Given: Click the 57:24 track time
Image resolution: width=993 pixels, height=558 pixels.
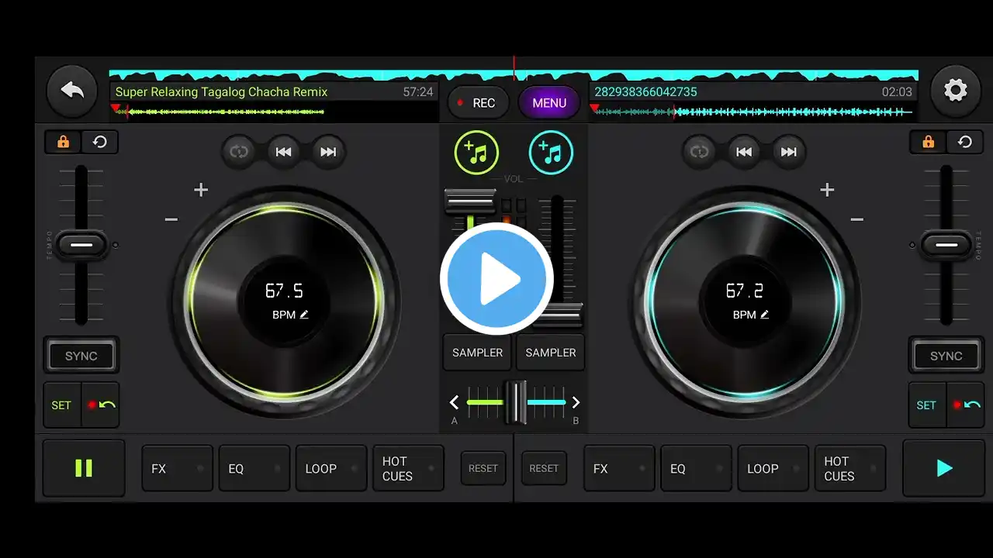Looking at the screenshot, I should (418, 91).
